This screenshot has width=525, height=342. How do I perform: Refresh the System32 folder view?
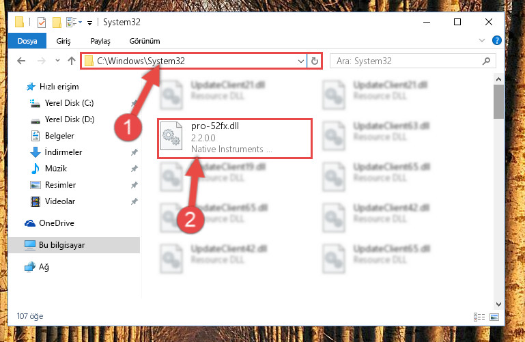coord(315,61)
